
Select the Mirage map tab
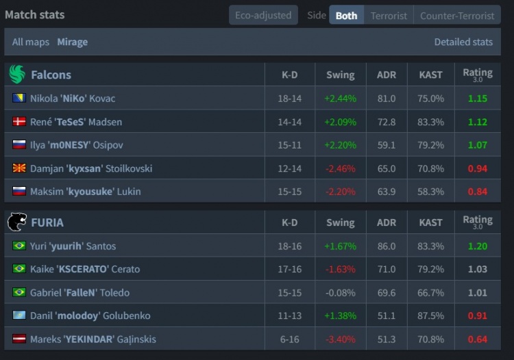(72, 42)
